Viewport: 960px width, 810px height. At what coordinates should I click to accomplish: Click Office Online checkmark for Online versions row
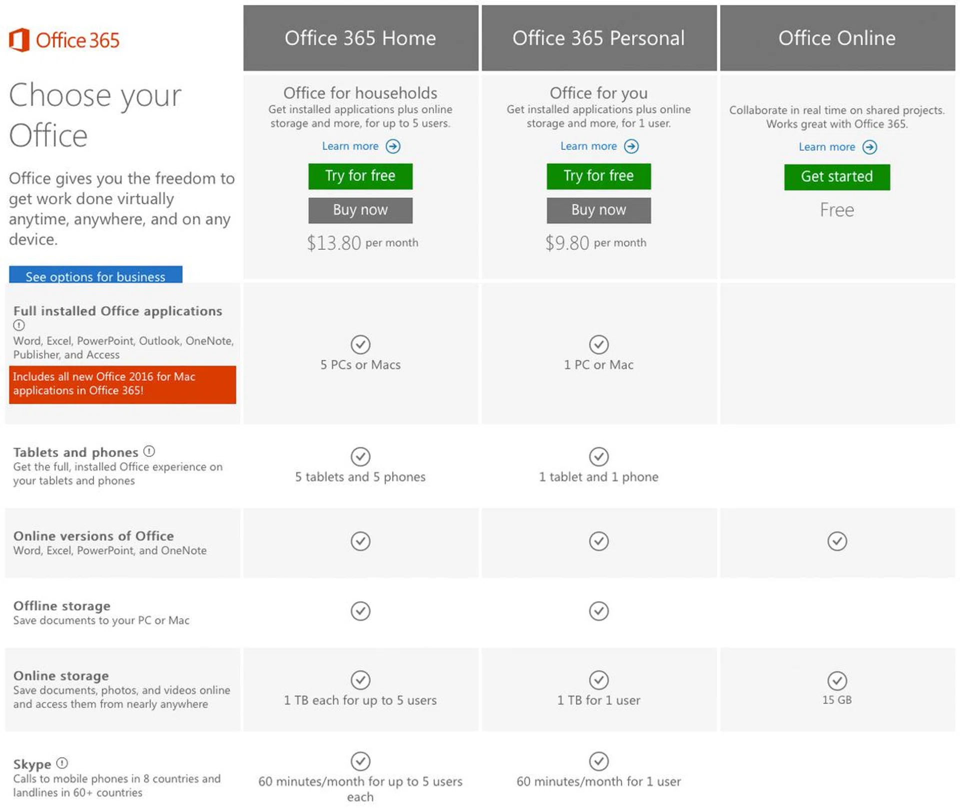click(x=837, y=541)
